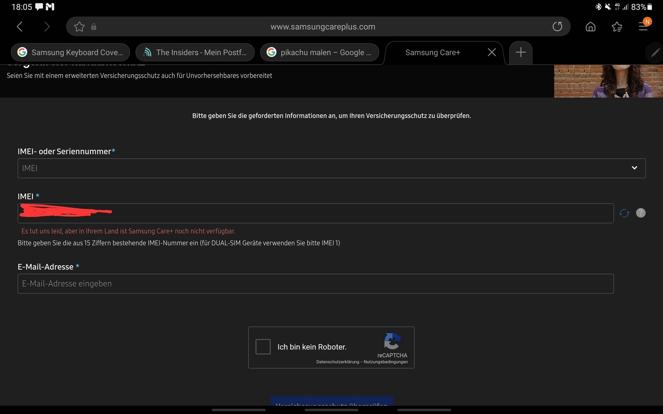The height and width of the screenshot is (414, 663).
Task: Tap the woman photo banner thumbnail
Action: [x=608, y=81]
